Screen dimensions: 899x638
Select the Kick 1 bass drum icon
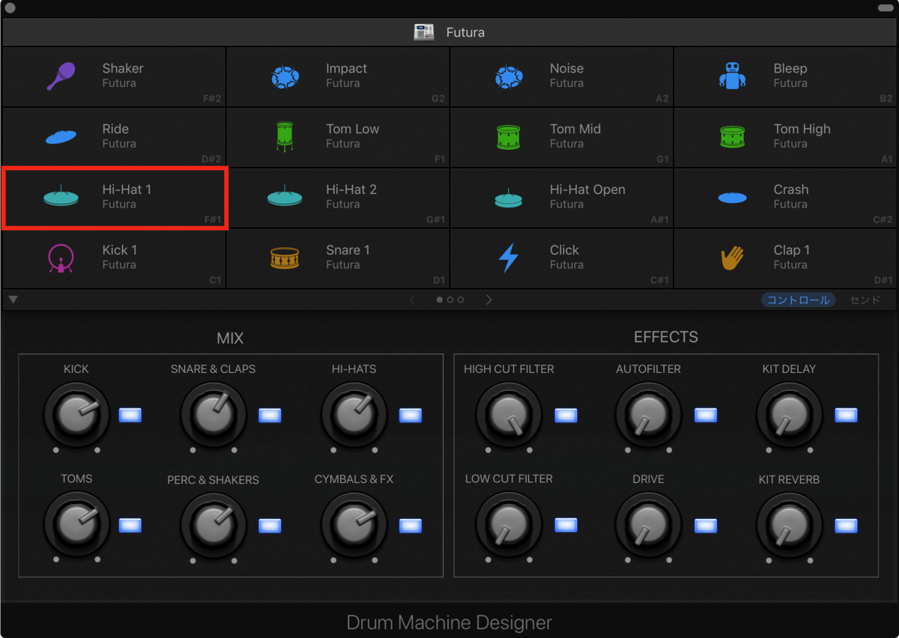(61, 258)
